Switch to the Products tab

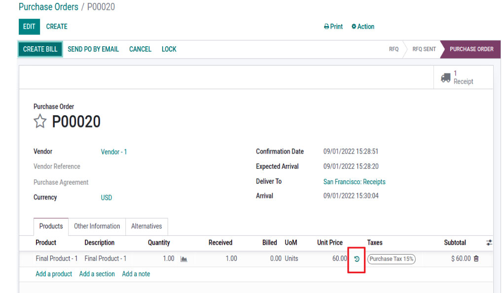tap(51, 226)
